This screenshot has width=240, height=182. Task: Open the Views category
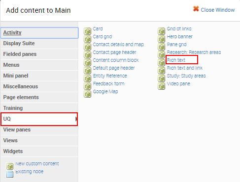[39, 140]
